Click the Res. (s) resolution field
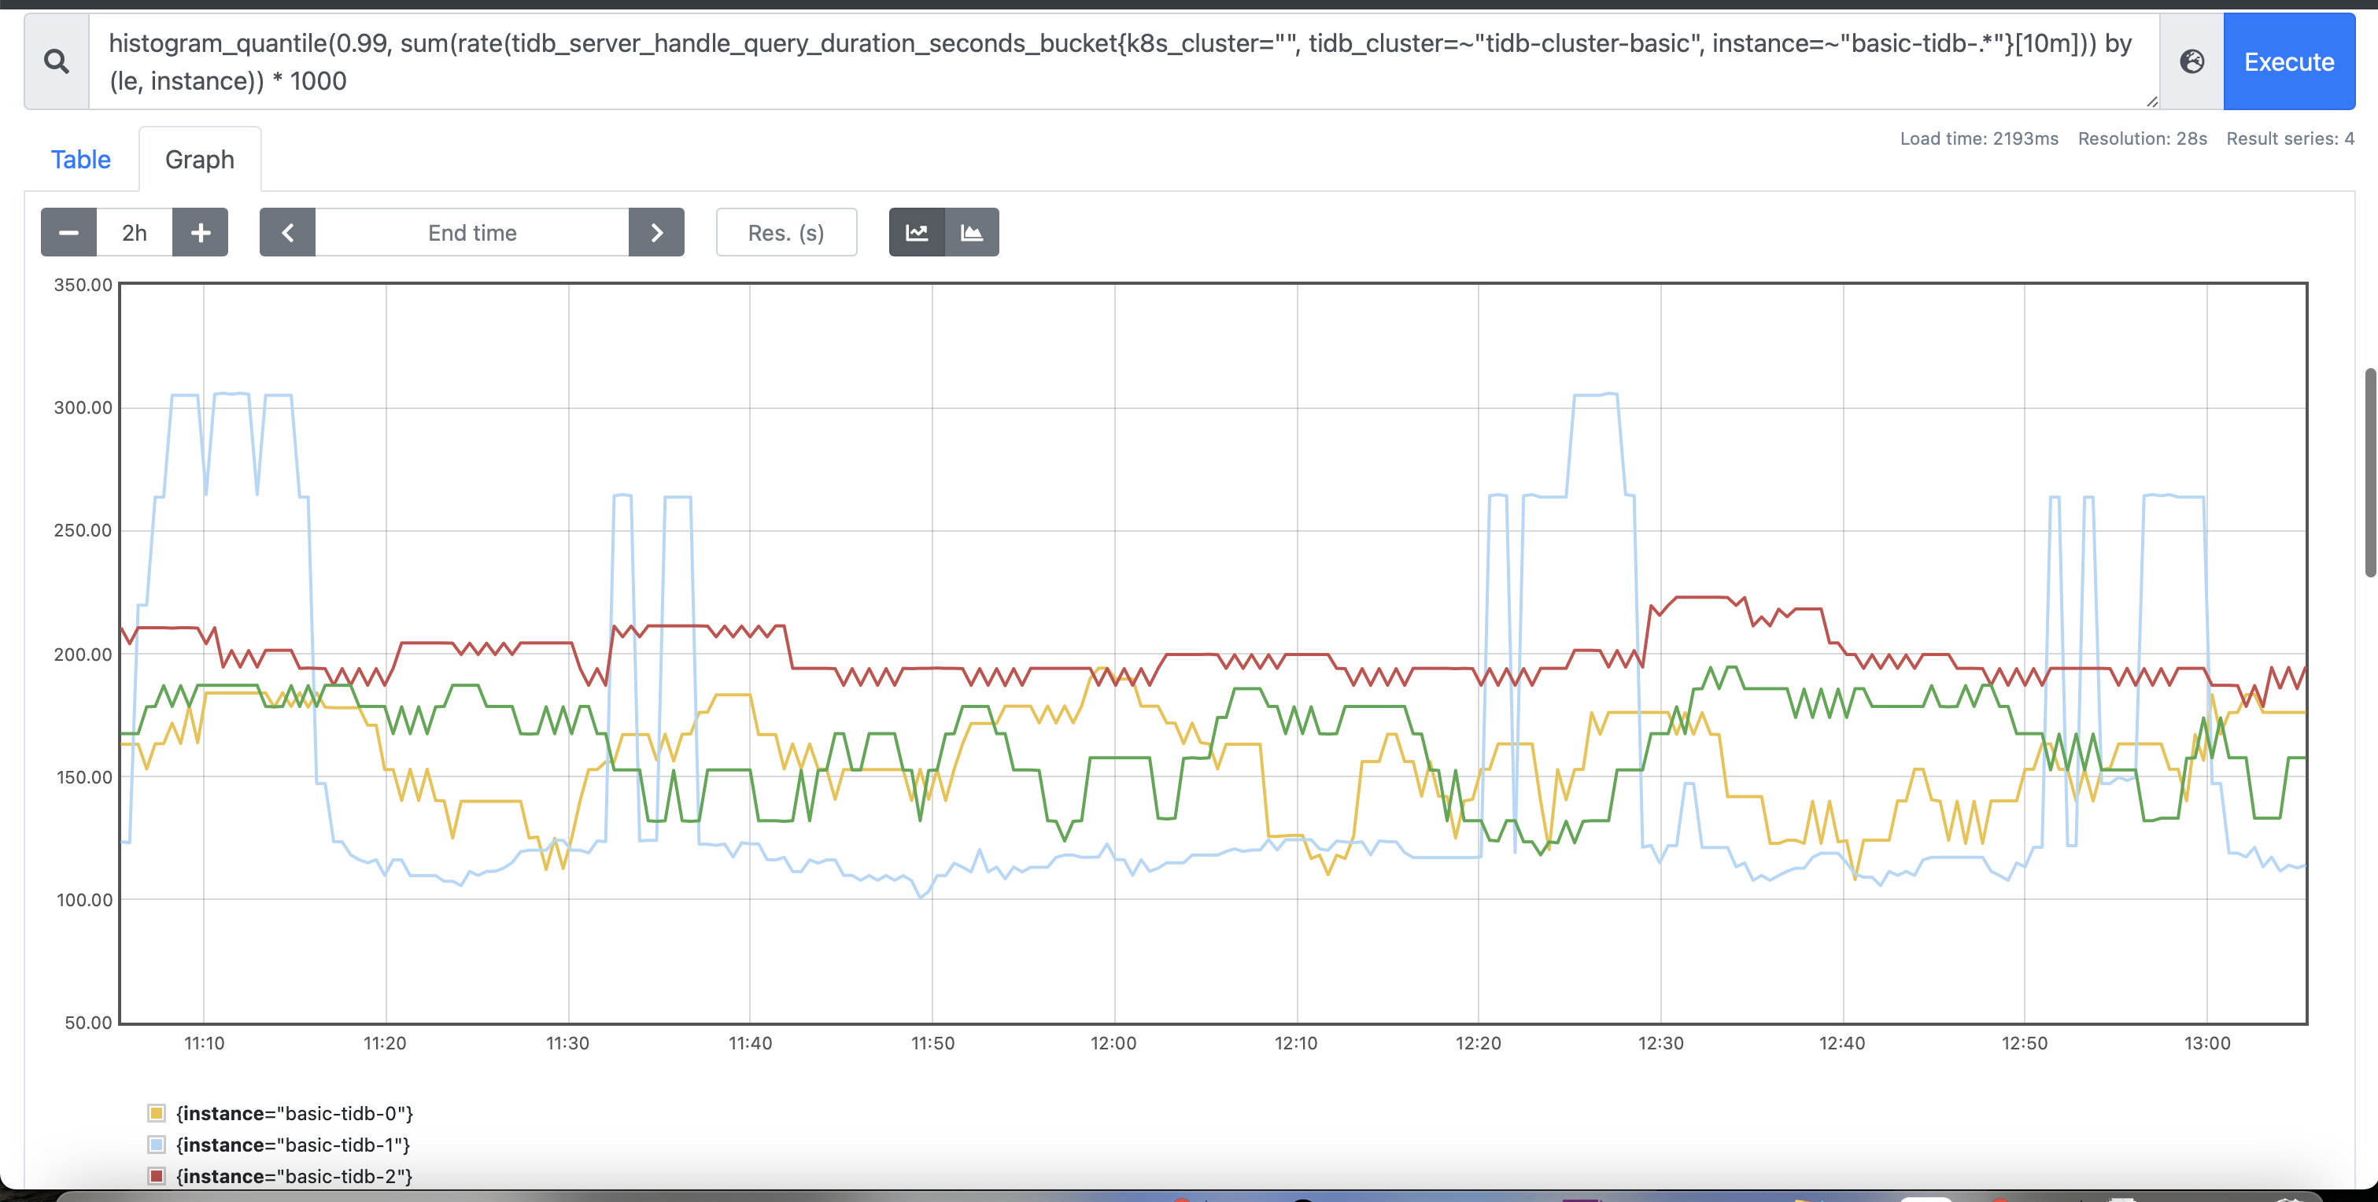Image resolution: width=2378 pixels, height=1202 pixels. pyautogui.click(x=785, y=233)
